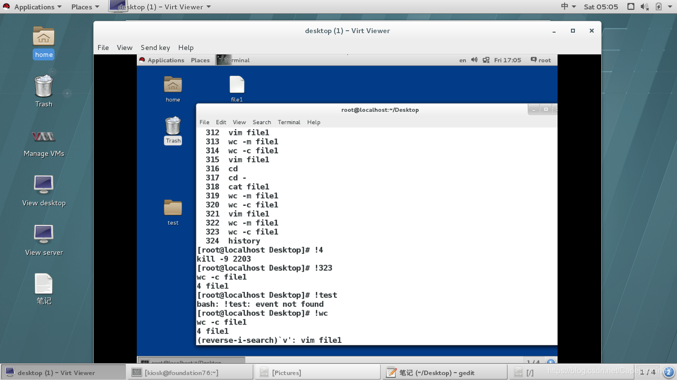Open the home folder icon on host desktop
The width and height of the screenshot is (677, 380).
point(44,37)
